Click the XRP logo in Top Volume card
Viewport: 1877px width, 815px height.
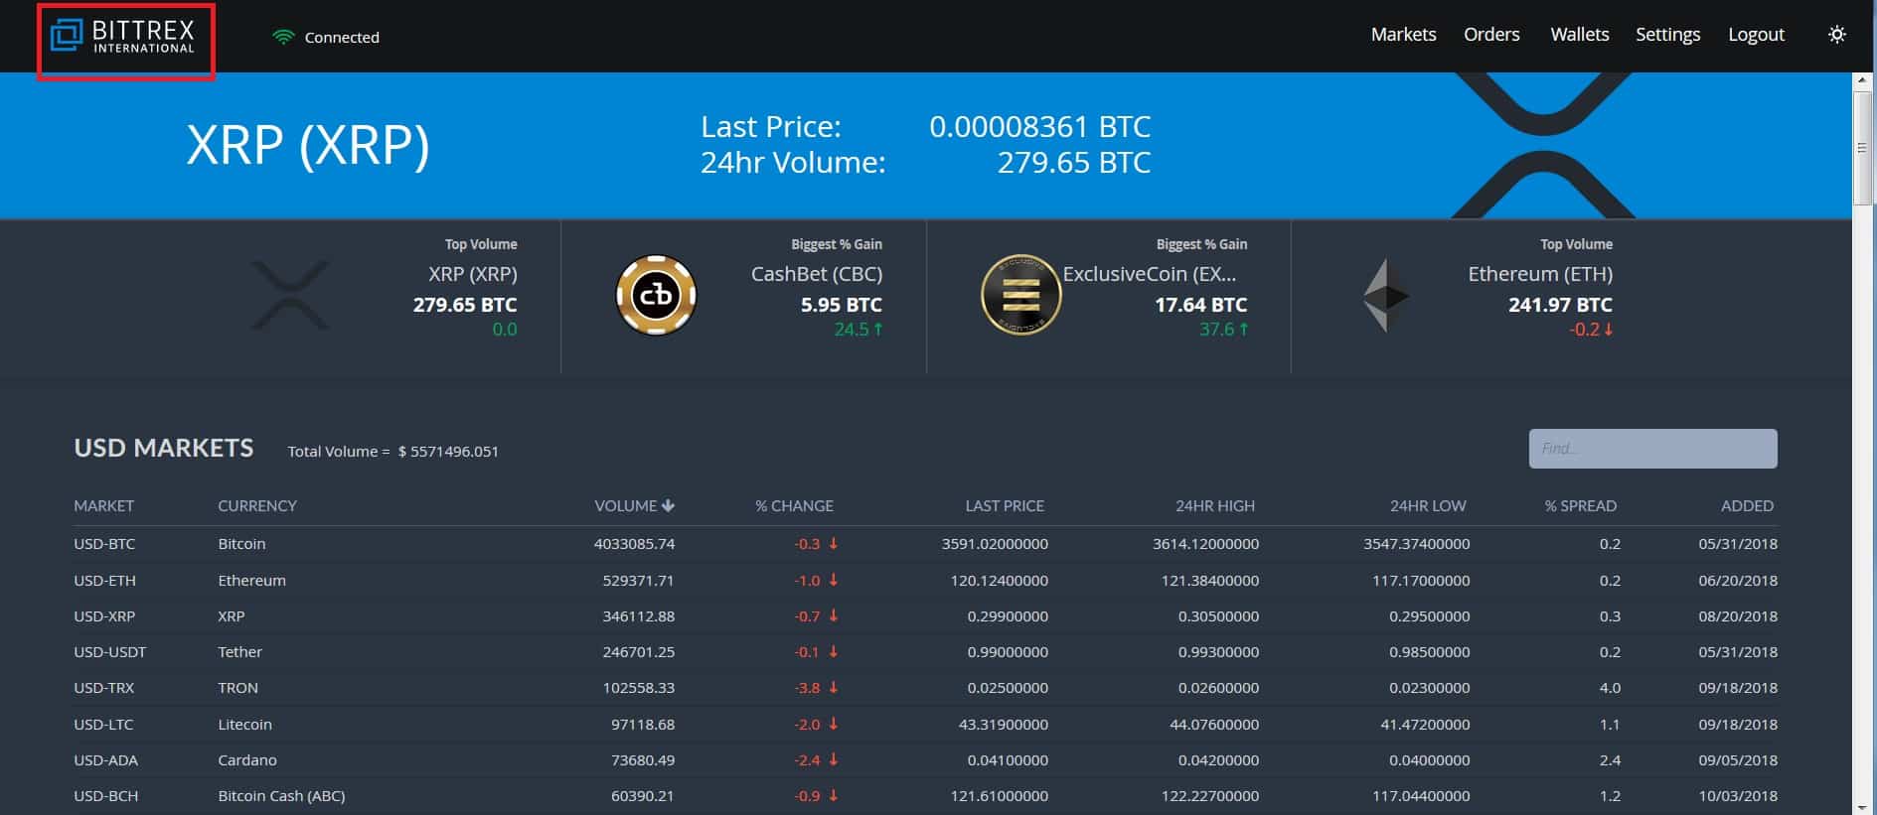289,295
